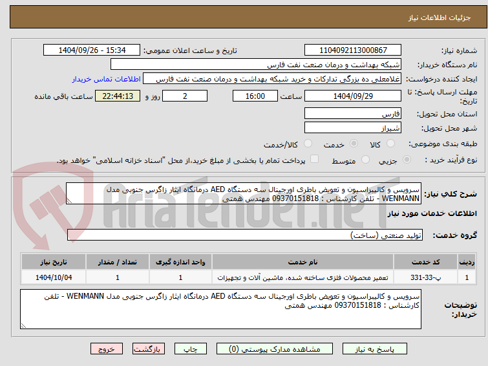Click the date cell 1404/10/04
Screen dimensions: 488x366
[x=54, y=277]
